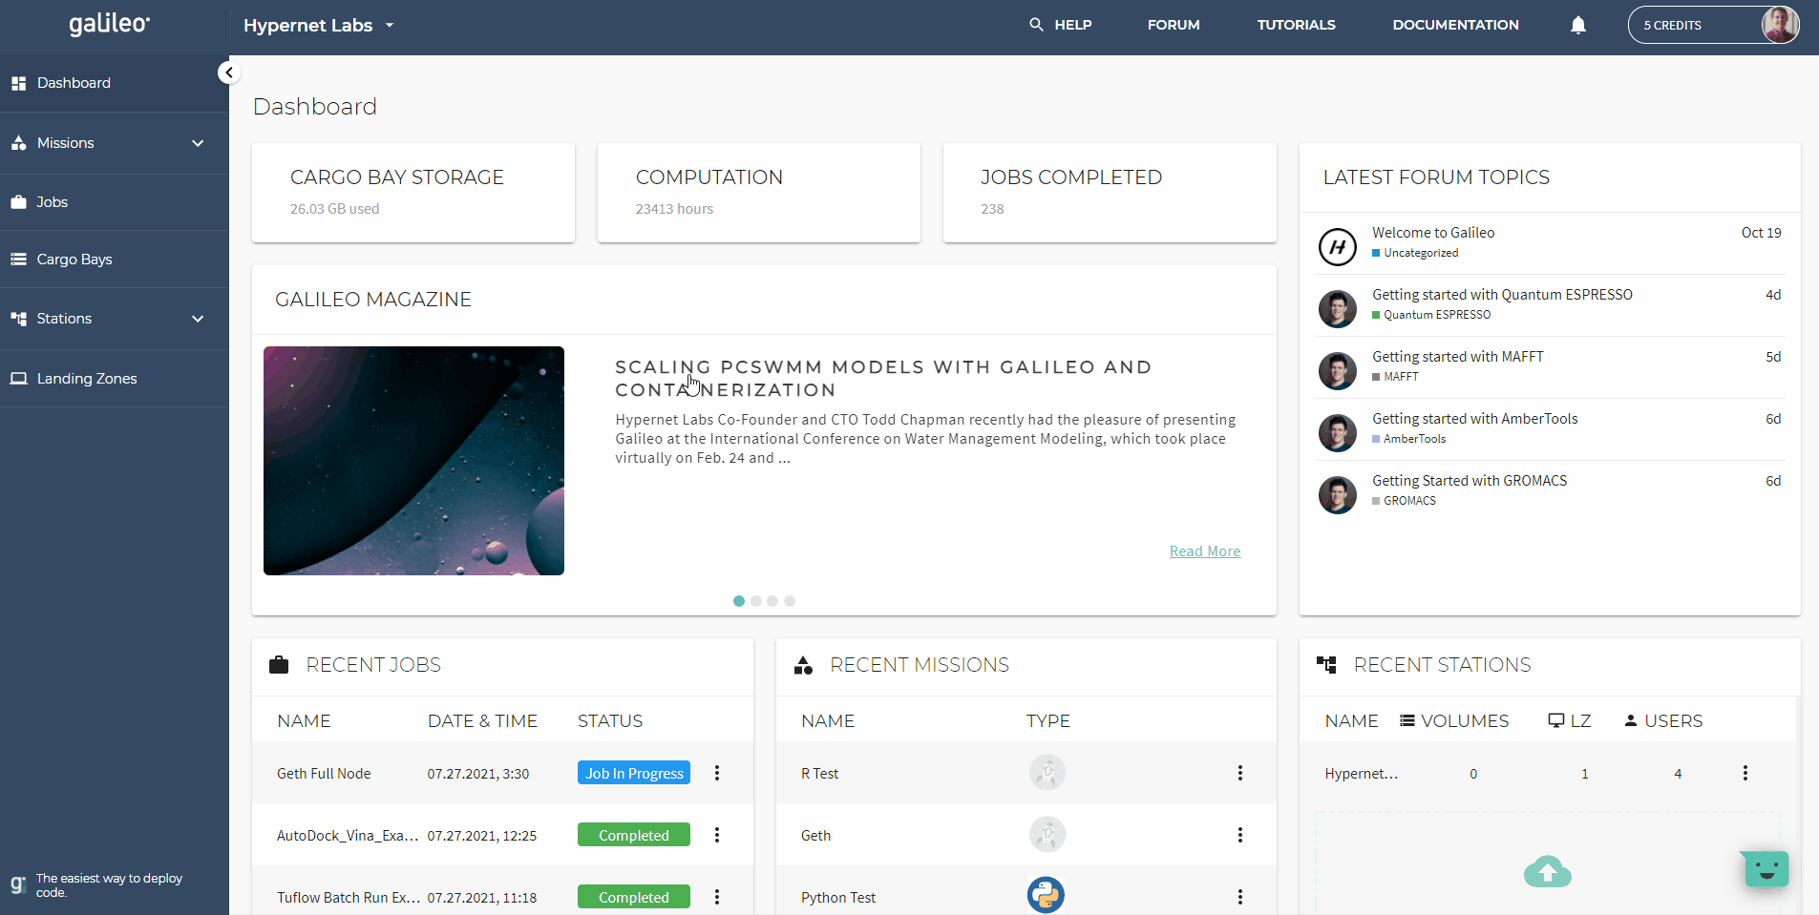Expand the Missions sidebar section
1819x915 pixels.
[x=198, y=143]
